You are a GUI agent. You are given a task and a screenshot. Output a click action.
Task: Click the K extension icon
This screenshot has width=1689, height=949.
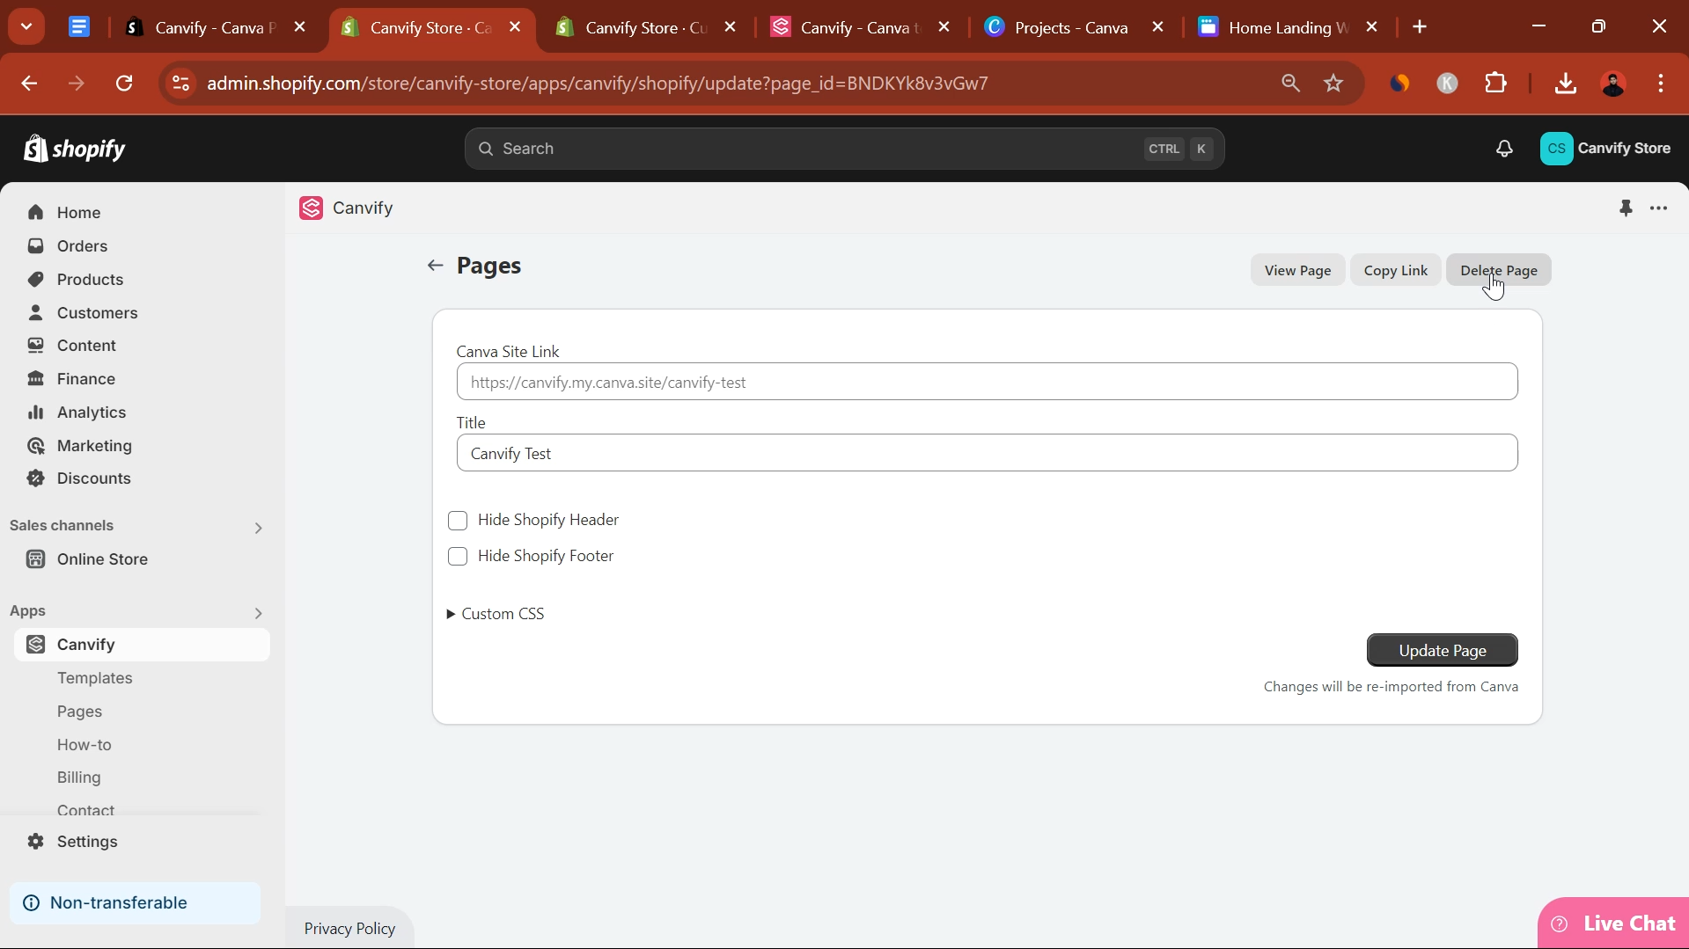(x=1447, y=84)
